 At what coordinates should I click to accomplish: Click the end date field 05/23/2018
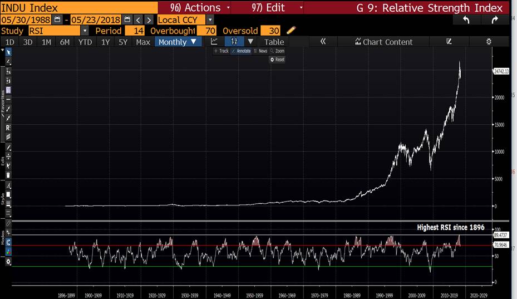(96, 20)
